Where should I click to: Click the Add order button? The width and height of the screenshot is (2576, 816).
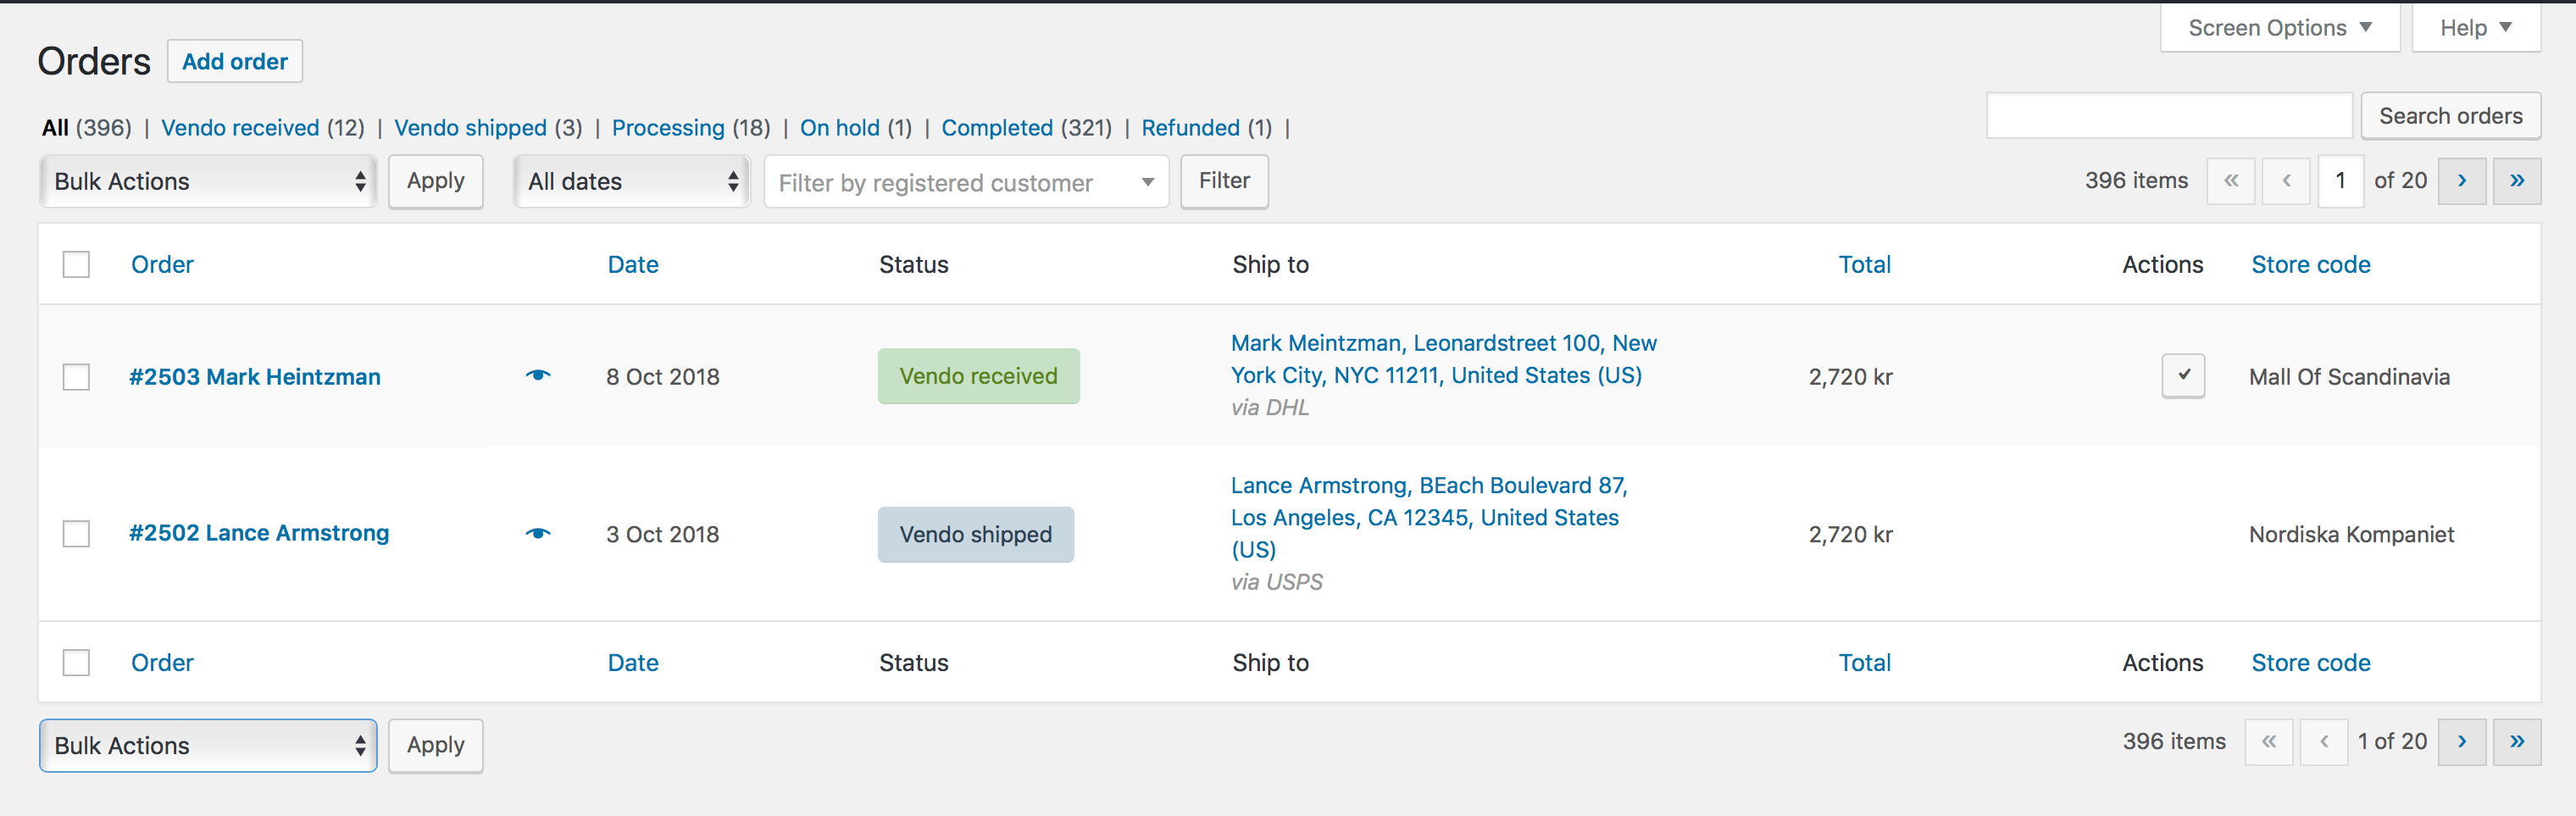[235, 62]
